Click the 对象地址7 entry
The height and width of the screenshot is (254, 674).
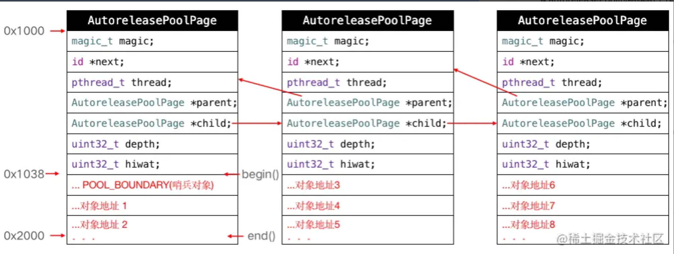[528, 205]
